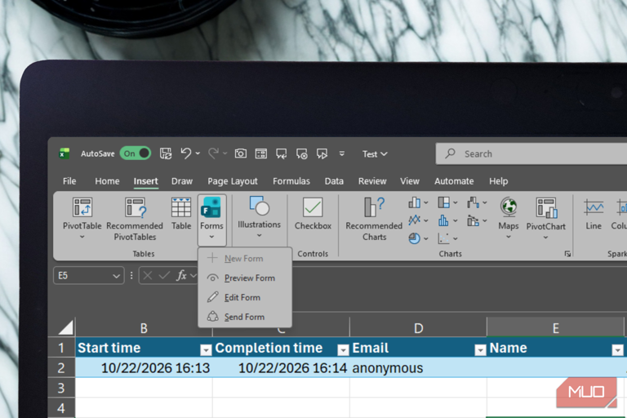Insert a pie or doughnut chart
This screenshot has height=418, width=627.
click(418, 238)
